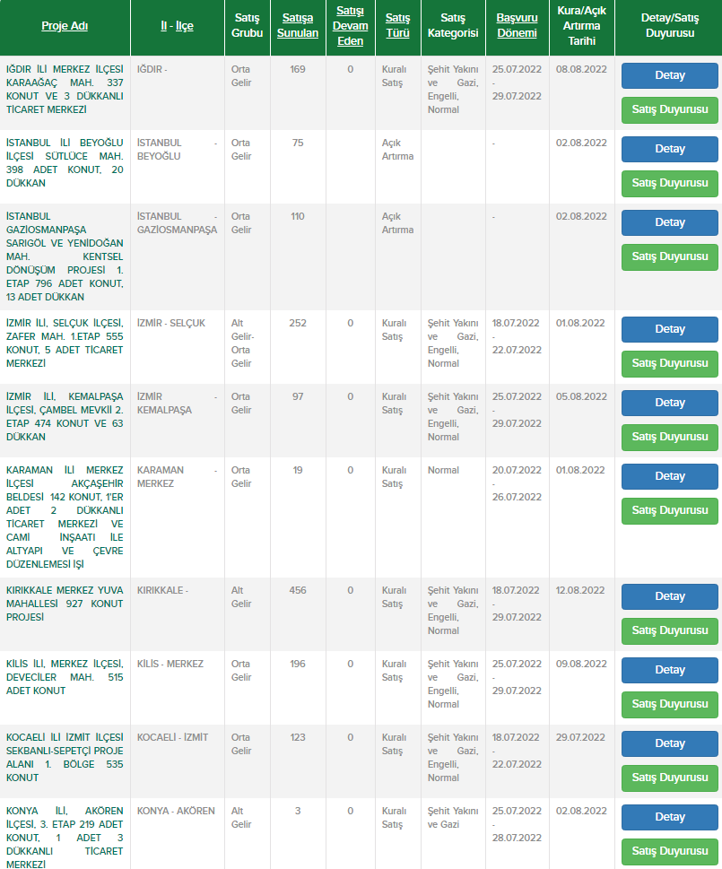
Task: Sort by Satışa Sunulan column header
Action: click(x=298, y=25)
